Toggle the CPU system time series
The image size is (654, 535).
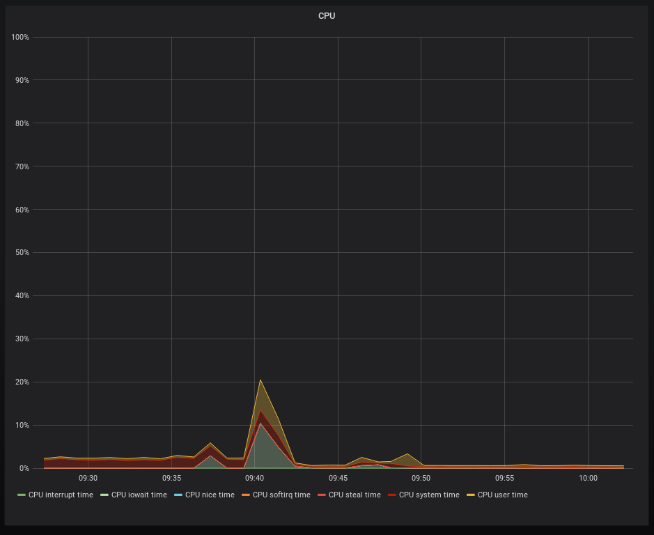tap(429, 495)
